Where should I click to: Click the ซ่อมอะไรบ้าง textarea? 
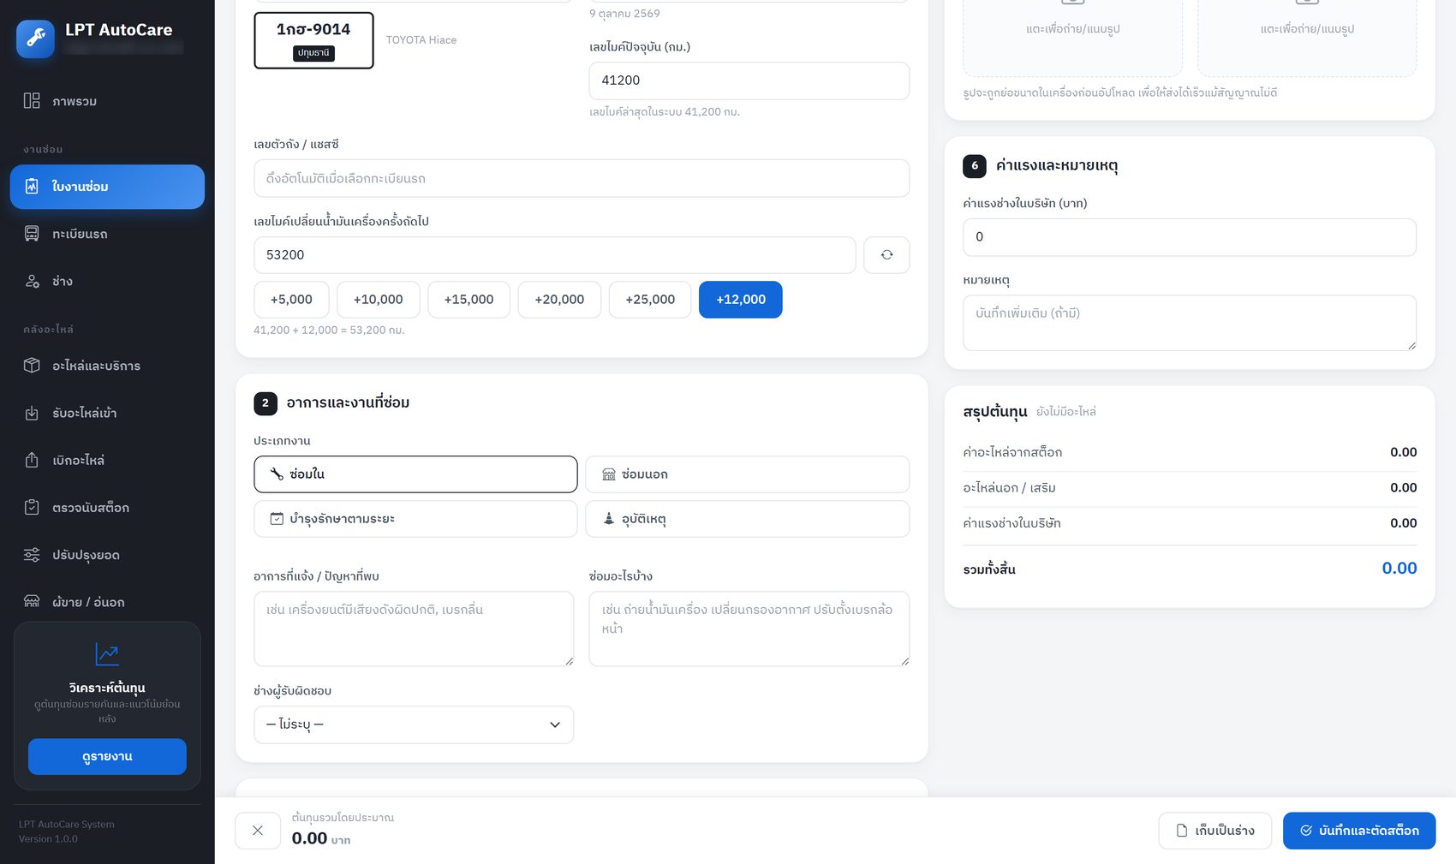[749, 629]
